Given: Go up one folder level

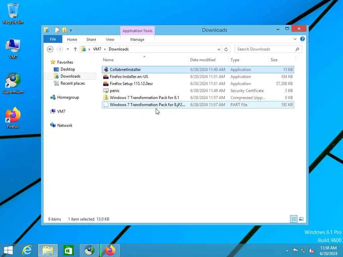Looking at the screenshot, I should (75, 49).
